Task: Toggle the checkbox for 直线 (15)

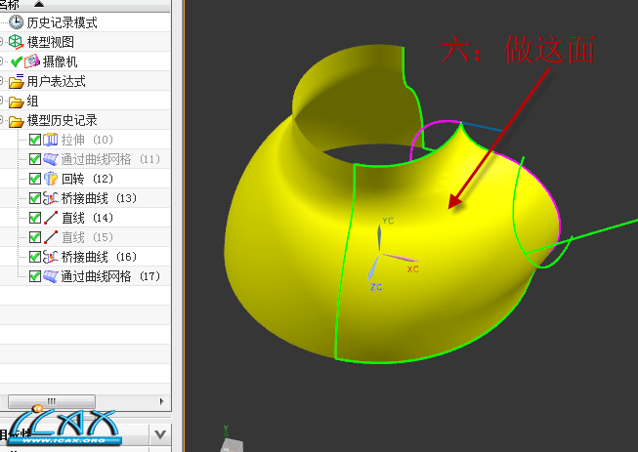Action: 35,237
